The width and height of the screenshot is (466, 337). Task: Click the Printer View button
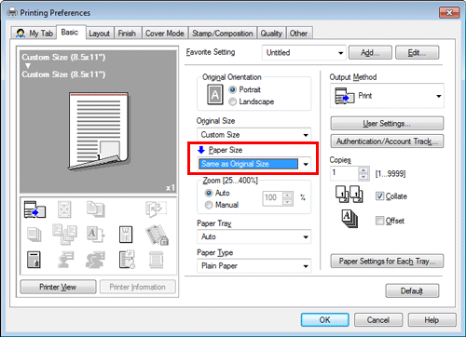tap(58, 287)
